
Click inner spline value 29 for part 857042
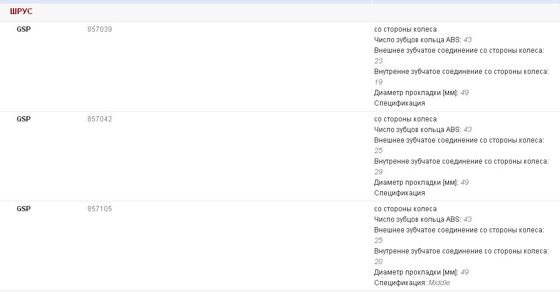pos(378,172)
